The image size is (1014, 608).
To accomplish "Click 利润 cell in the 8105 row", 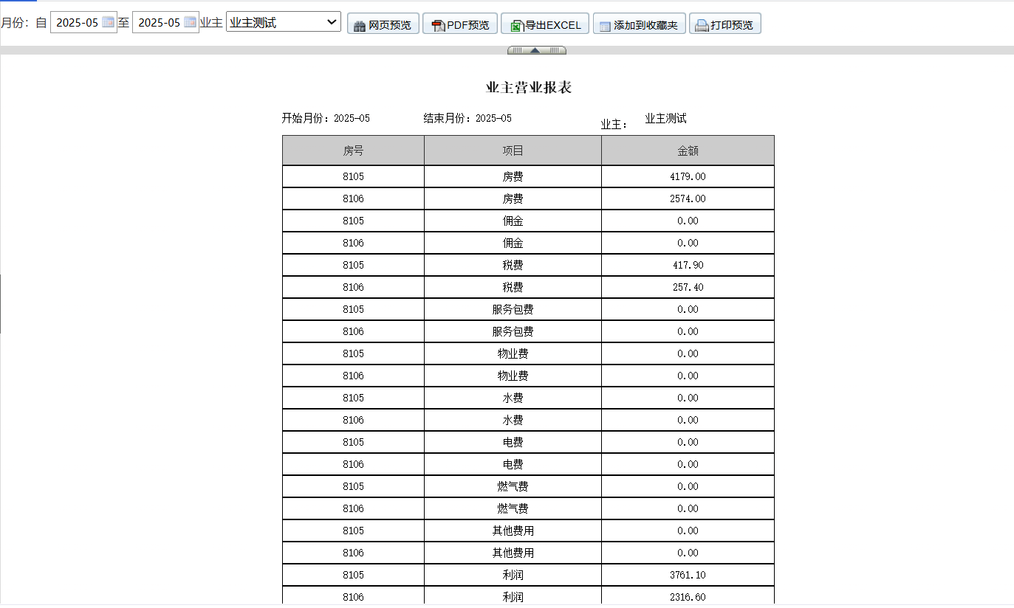I will point(513,575).
